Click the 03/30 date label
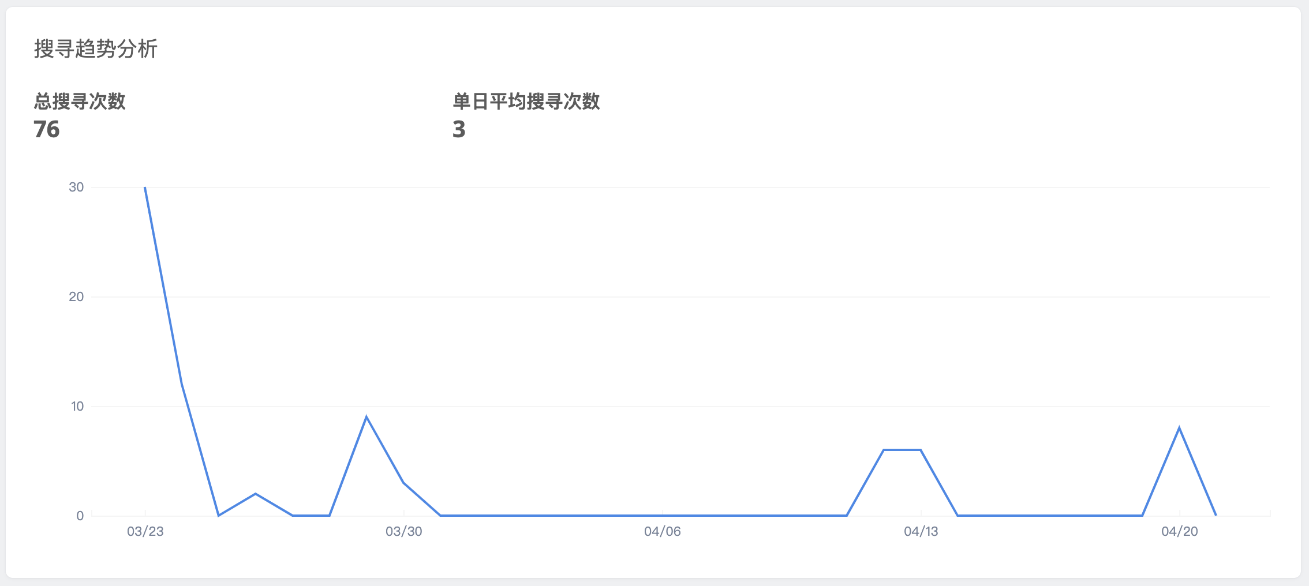Viewport: 1309px width, 586px height. tap(404, 531)
